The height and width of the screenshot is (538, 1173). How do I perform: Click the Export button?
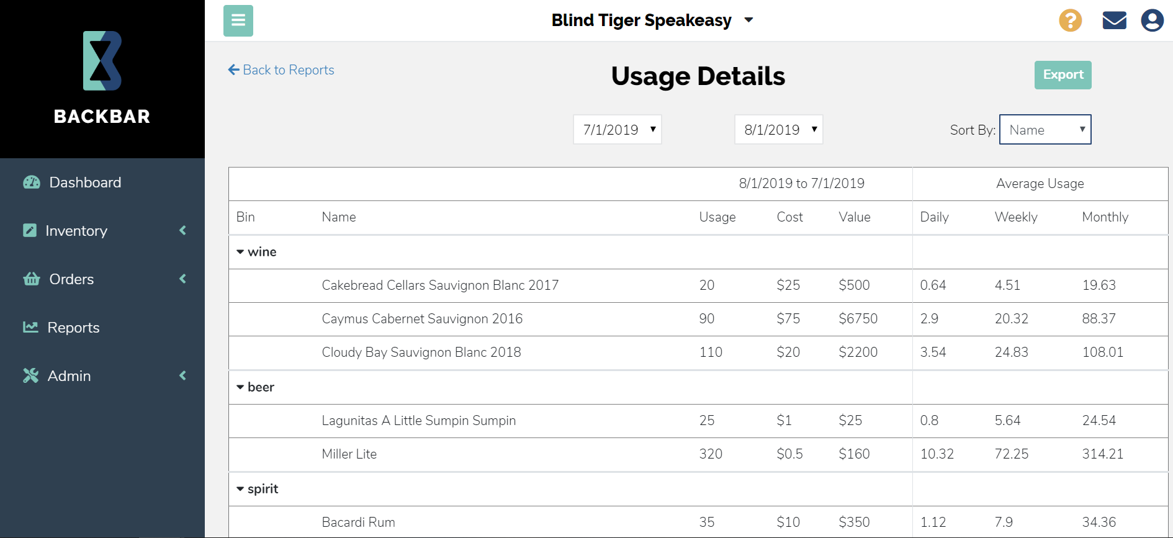pyautogui.click(x=1063, y=74)
